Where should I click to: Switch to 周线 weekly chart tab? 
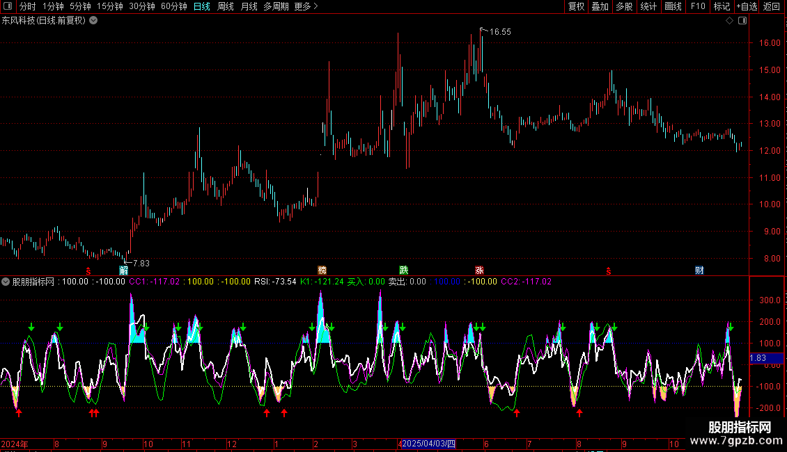(x=226, y=6)
